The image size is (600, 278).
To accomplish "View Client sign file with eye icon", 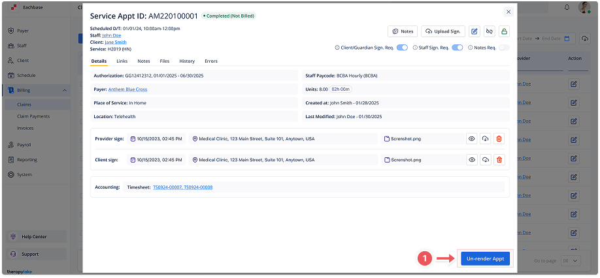I will click(471, 160).
